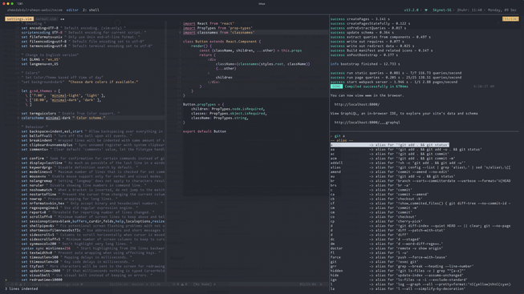The height and width of the screenshot is (294, 524).
Task: Click the 'className: PropTypes.string' line
Action: pos(220,118)
